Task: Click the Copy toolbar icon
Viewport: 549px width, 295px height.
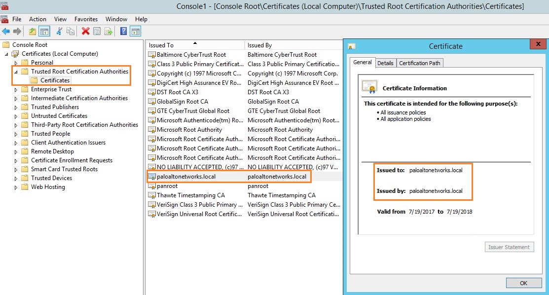Action: click(x=71, y=32)
